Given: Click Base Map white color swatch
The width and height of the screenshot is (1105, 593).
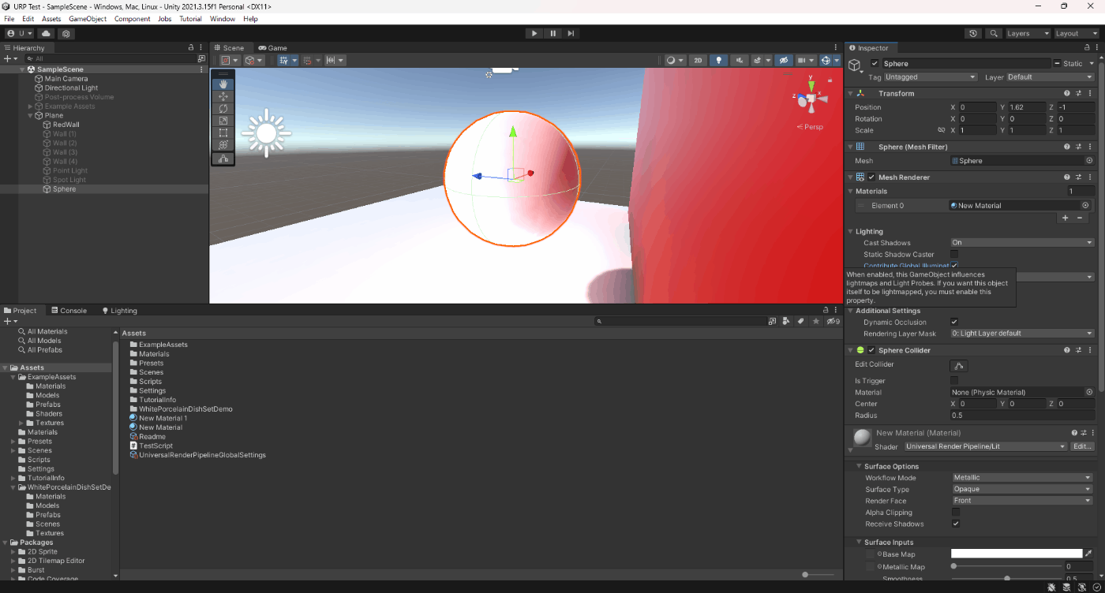Looking at the screenshot, I should pyautogui.click(x=1017, y=554).
